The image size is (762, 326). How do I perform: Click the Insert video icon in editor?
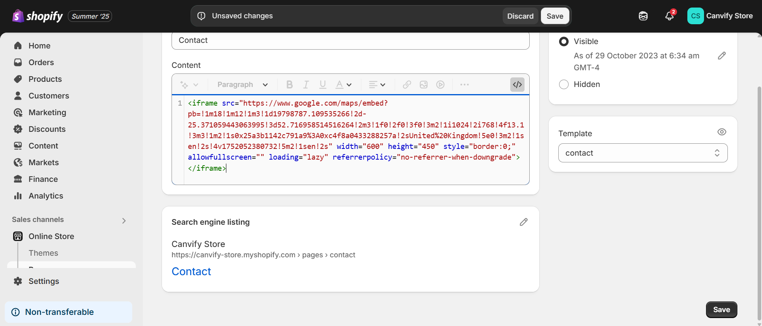point(440,85)
